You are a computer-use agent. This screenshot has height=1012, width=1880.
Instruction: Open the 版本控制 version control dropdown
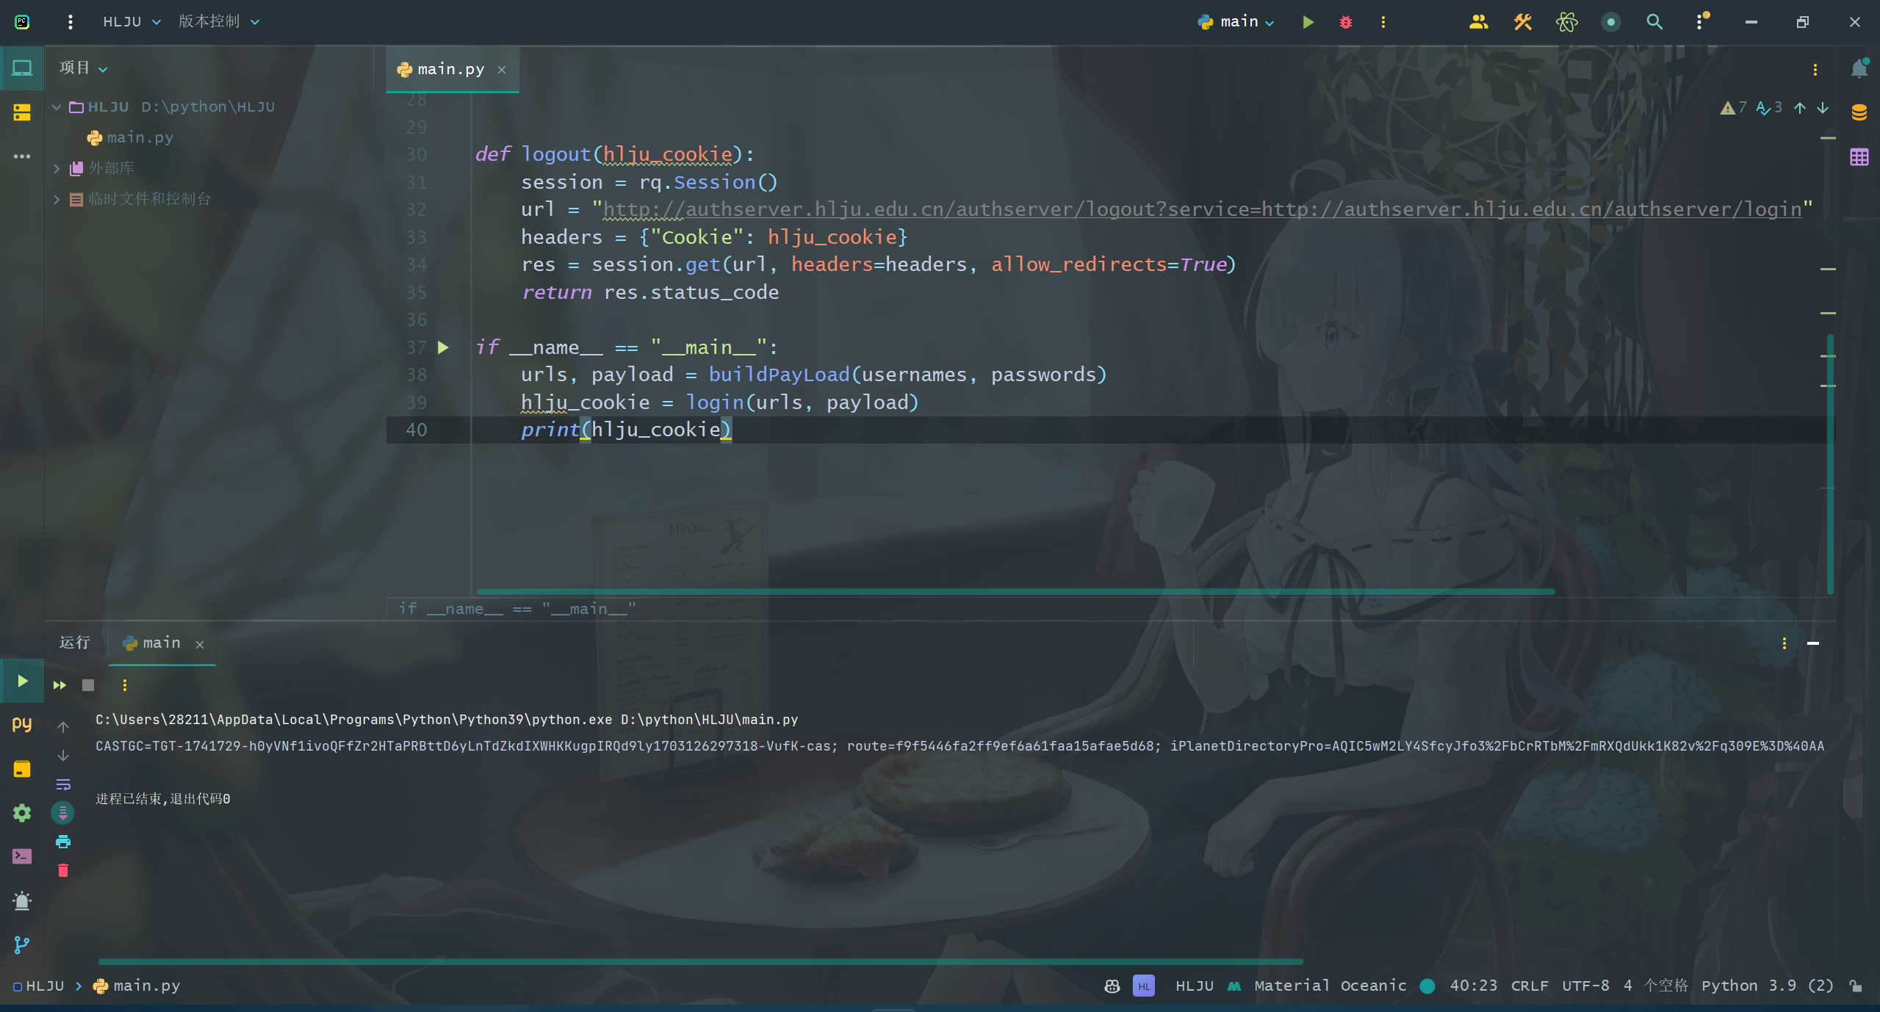click(219, 22)
